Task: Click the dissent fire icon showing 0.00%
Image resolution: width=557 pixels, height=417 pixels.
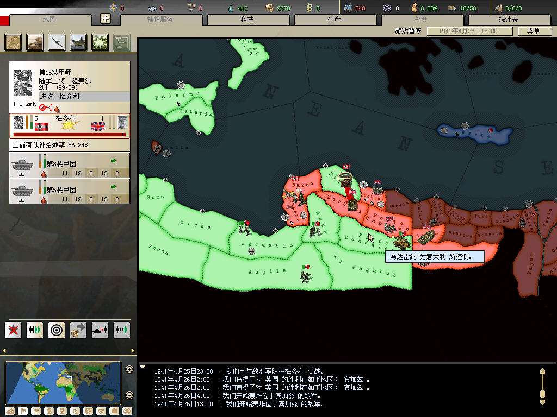Action: (x=414, y=8)
